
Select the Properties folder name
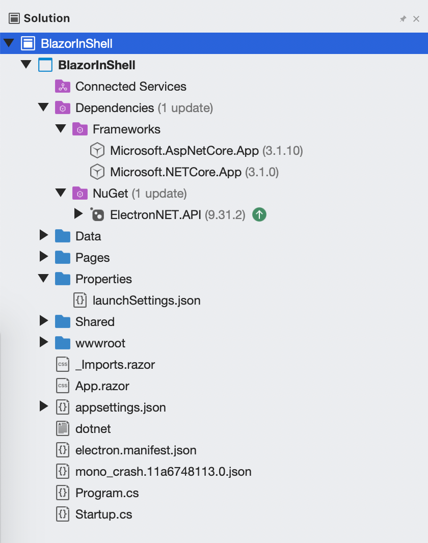(x=103, y=280)
